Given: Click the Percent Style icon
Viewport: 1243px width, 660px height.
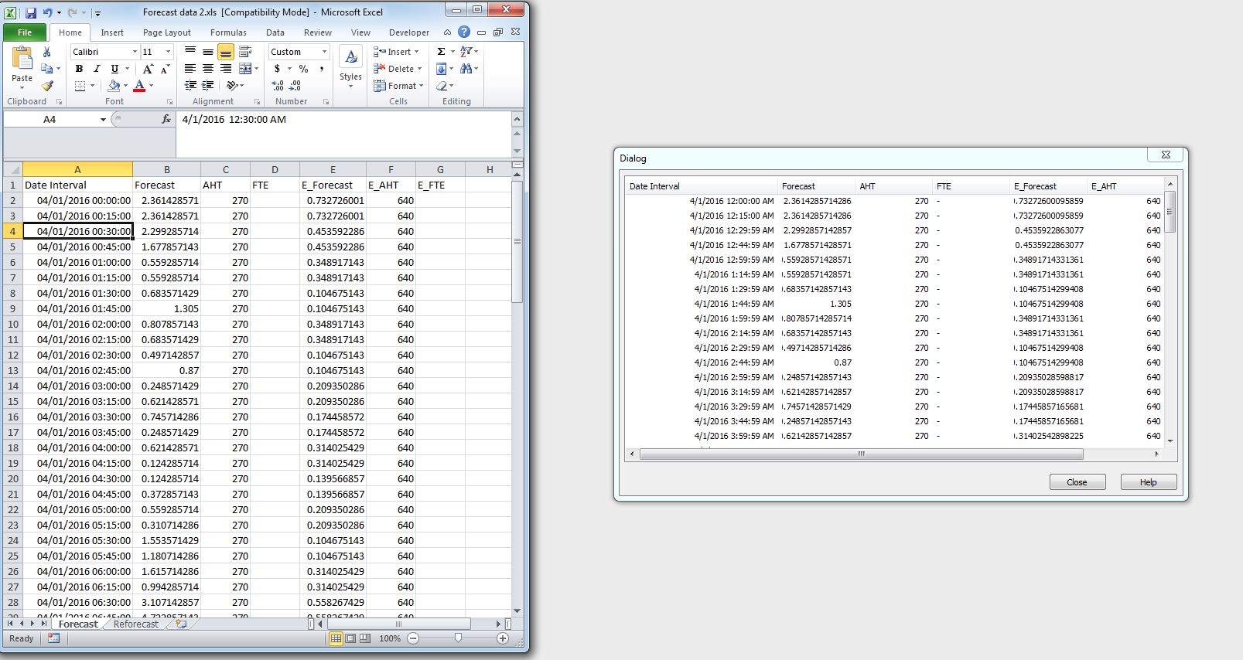Looking at the screenshot, I should click(303, 69).
